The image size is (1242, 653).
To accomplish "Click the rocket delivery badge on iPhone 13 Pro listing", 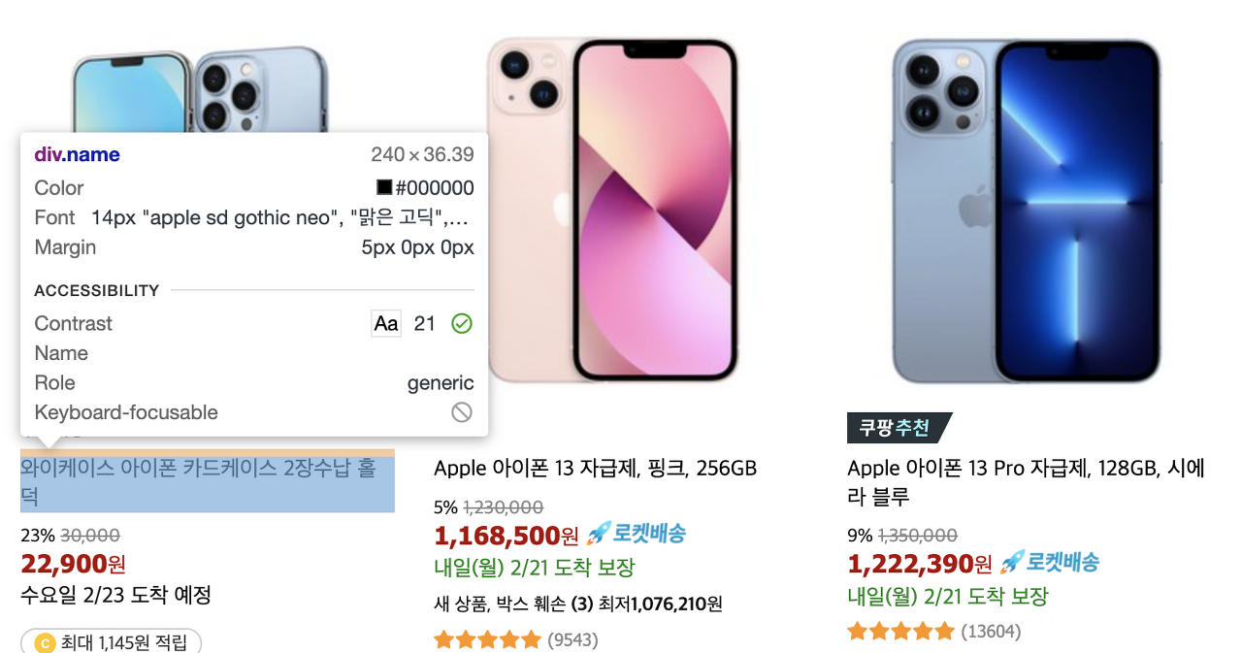I will (1050, 562).
